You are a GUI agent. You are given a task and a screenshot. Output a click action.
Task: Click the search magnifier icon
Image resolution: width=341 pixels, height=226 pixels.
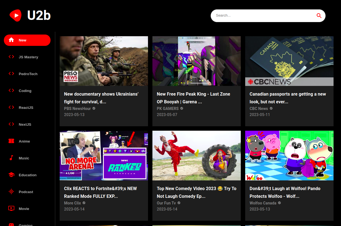(319, 16)
